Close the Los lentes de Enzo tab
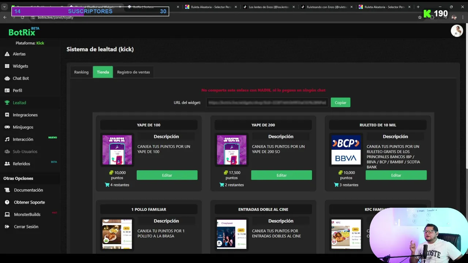This screenshot has width=468, height=263. click(293, 7)
